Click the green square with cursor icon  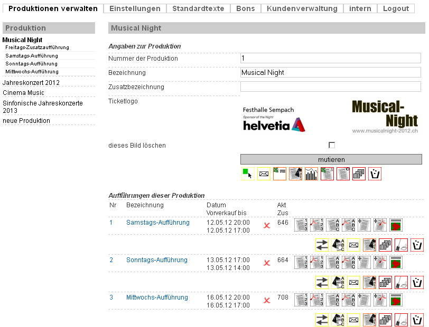pos(248,174)
